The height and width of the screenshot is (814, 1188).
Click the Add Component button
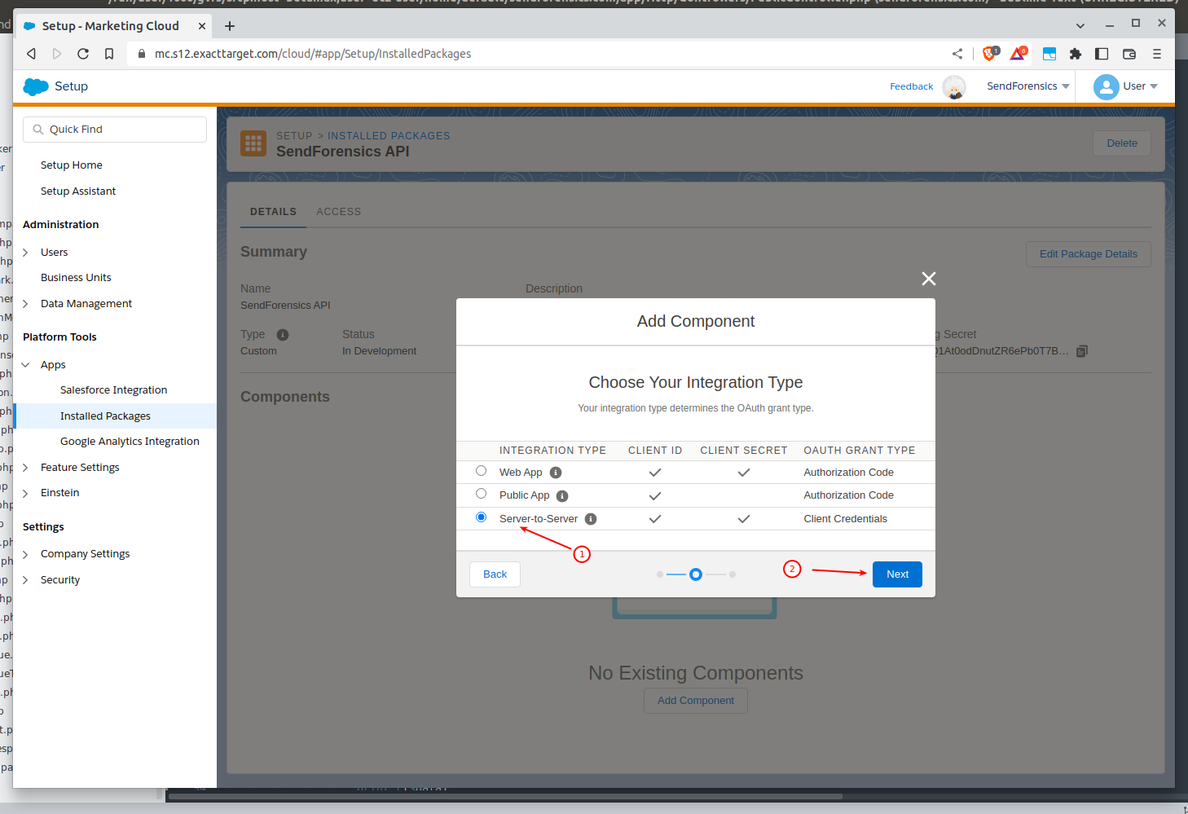[x=696, y=701]
